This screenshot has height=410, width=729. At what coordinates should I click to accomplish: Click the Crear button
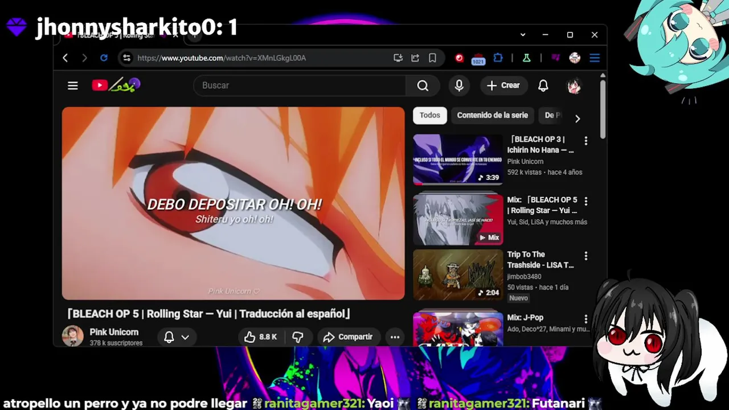[503, 85]
